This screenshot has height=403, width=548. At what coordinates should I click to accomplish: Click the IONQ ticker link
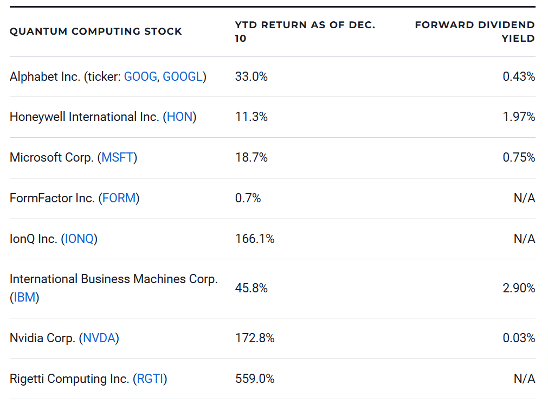(80, 239)
